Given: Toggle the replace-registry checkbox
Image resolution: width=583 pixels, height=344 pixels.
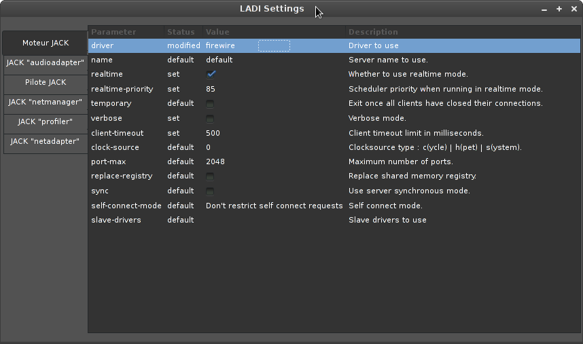Looking at the screenshot, I should (x=211, y=176).
